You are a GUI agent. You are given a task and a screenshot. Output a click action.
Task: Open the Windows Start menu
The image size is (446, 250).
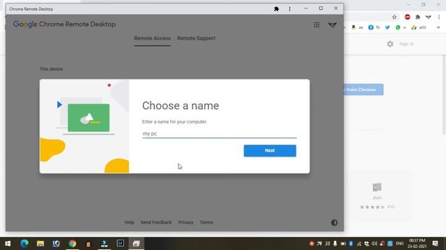[x=8, y=244]
